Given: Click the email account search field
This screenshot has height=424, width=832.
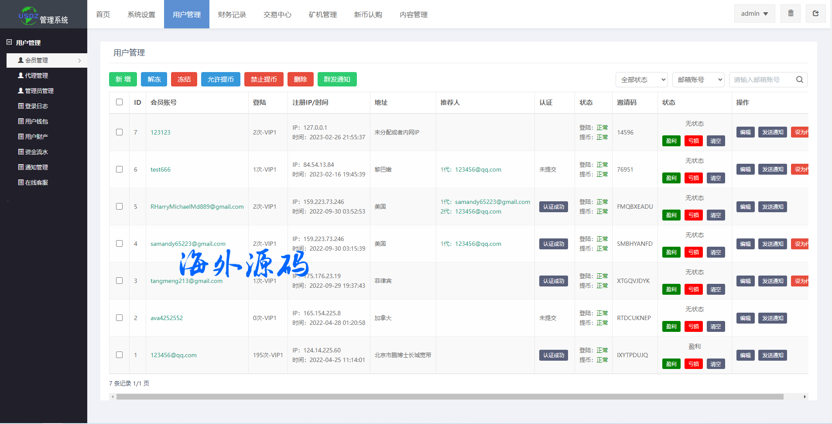Looking at the screenshot, I should tap(761, 79).
